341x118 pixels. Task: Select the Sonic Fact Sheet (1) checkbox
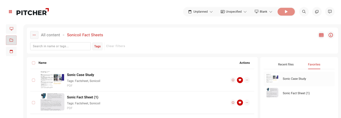tap(34, 103)
